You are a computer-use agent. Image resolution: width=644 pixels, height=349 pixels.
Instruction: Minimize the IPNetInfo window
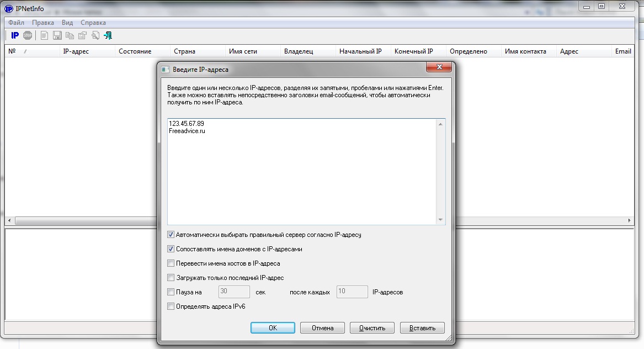point(587,7)
